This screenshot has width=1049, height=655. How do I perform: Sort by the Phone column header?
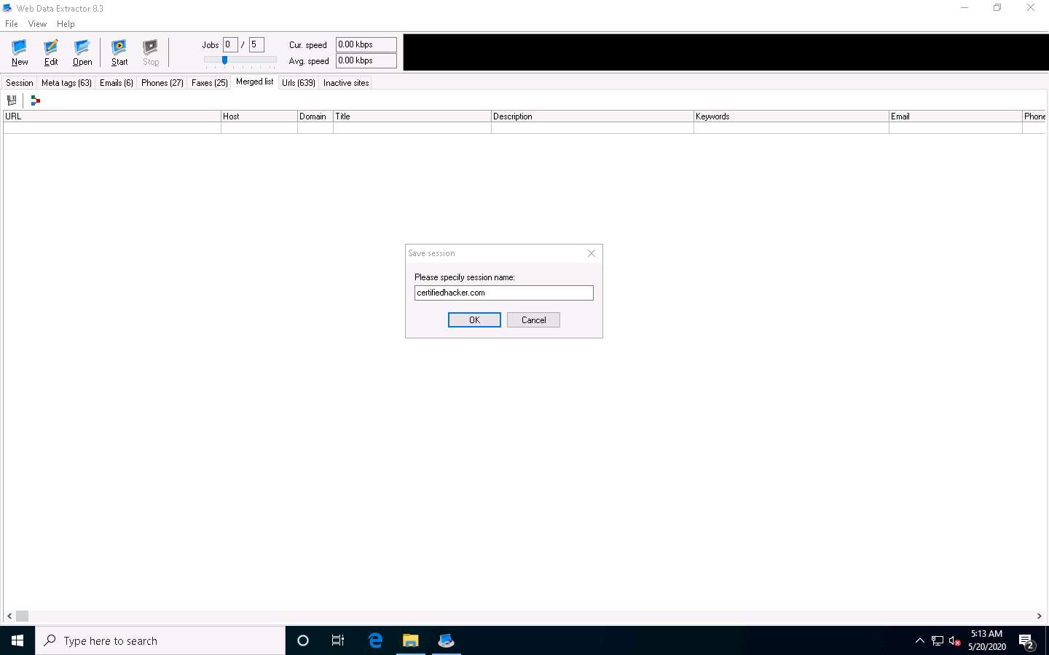pyautogui.click(x=1034, y=116)
